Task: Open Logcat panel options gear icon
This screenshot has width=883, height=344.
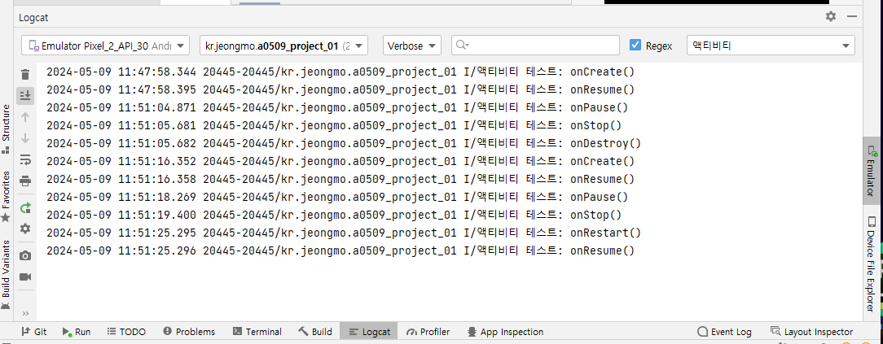Action: (x=831, y=16)
